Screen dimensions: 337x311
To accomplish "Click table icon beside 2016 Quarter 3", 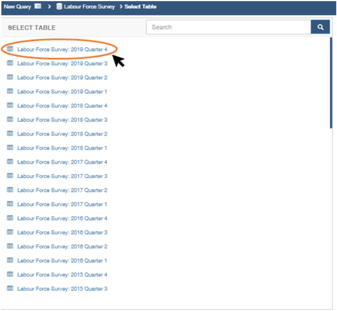I will pos(10,232).
